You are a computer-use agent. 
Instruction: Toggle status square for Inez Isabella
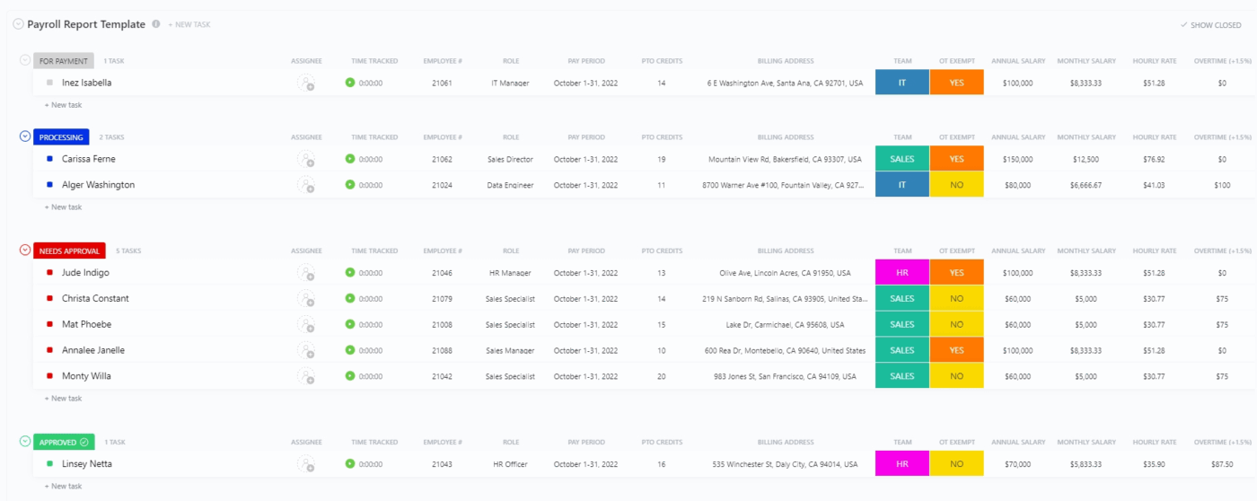tap(49, 83)
